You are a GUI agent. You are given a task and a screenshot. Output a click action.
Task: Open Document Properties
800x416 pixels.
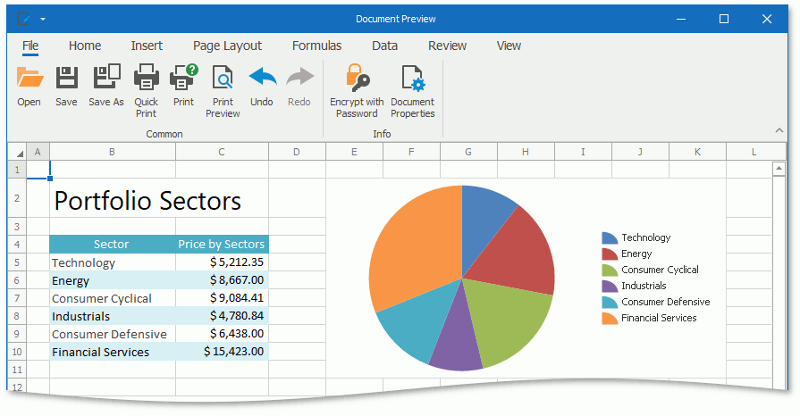(412, 79)
